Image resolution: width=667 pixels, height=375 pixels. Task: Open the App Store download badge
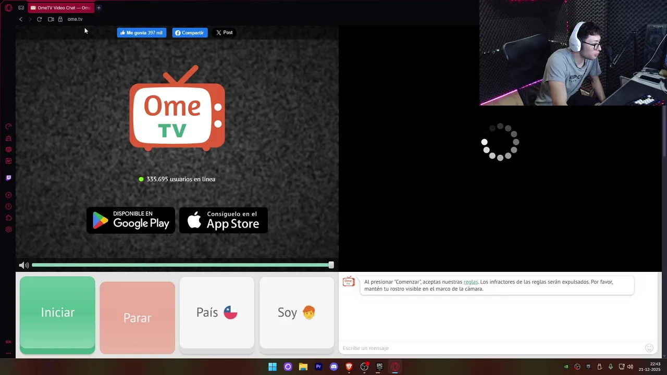224,220
